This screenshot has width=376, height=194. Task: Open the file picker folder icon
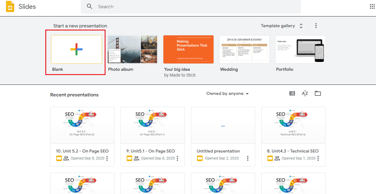318,94
